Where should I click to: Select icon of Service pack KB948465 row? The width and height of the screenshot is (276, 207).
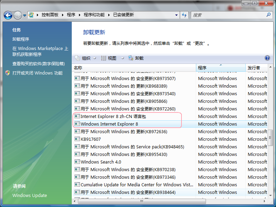77,147
